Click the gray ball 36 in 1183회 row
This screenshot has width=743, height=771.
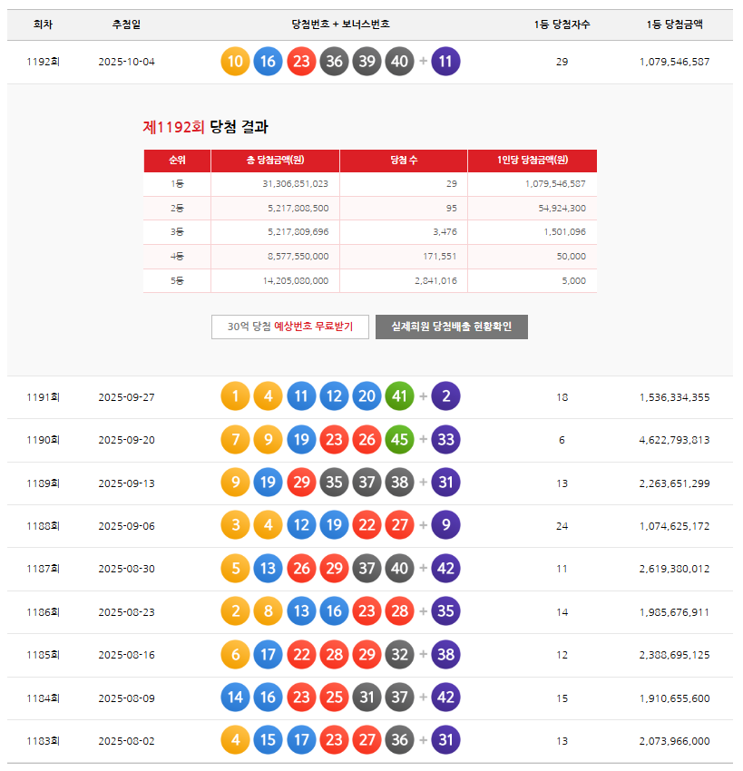click(x=400, y=740)
